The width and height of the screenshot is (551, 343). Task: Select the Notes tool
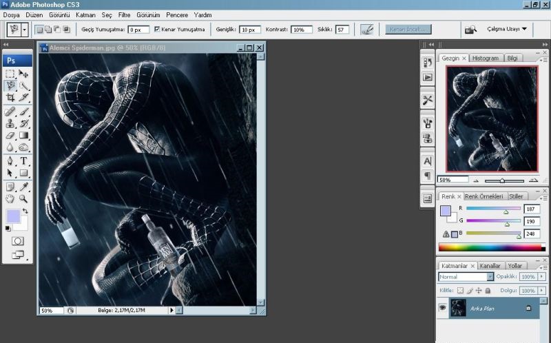[10, 187]
